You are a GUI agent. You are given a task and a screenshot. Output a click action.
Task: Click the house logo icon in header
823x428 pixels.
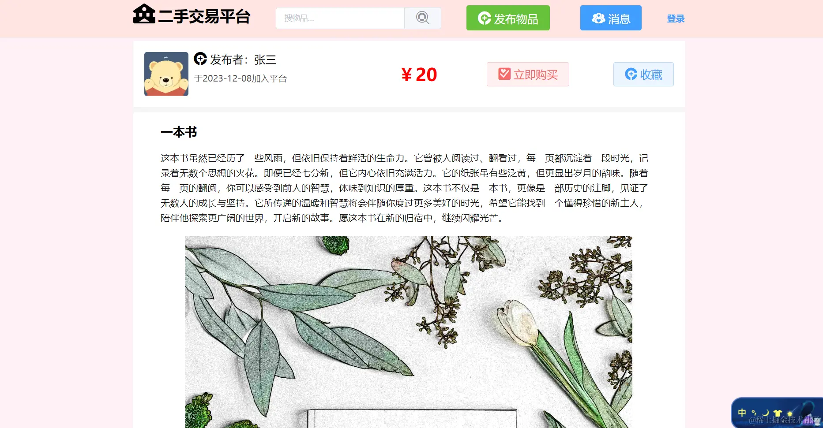tap(144, 14)
